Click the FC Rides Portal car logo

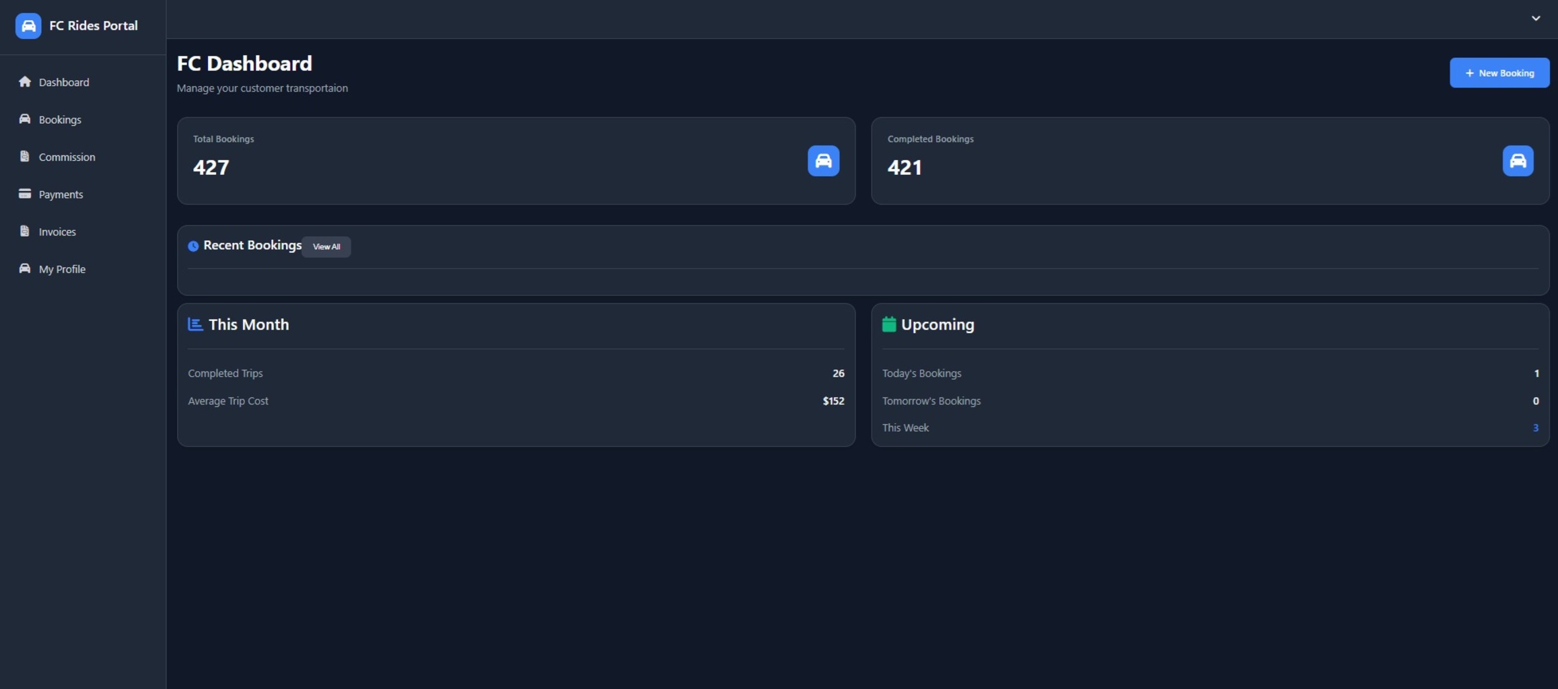coord(28,26)
